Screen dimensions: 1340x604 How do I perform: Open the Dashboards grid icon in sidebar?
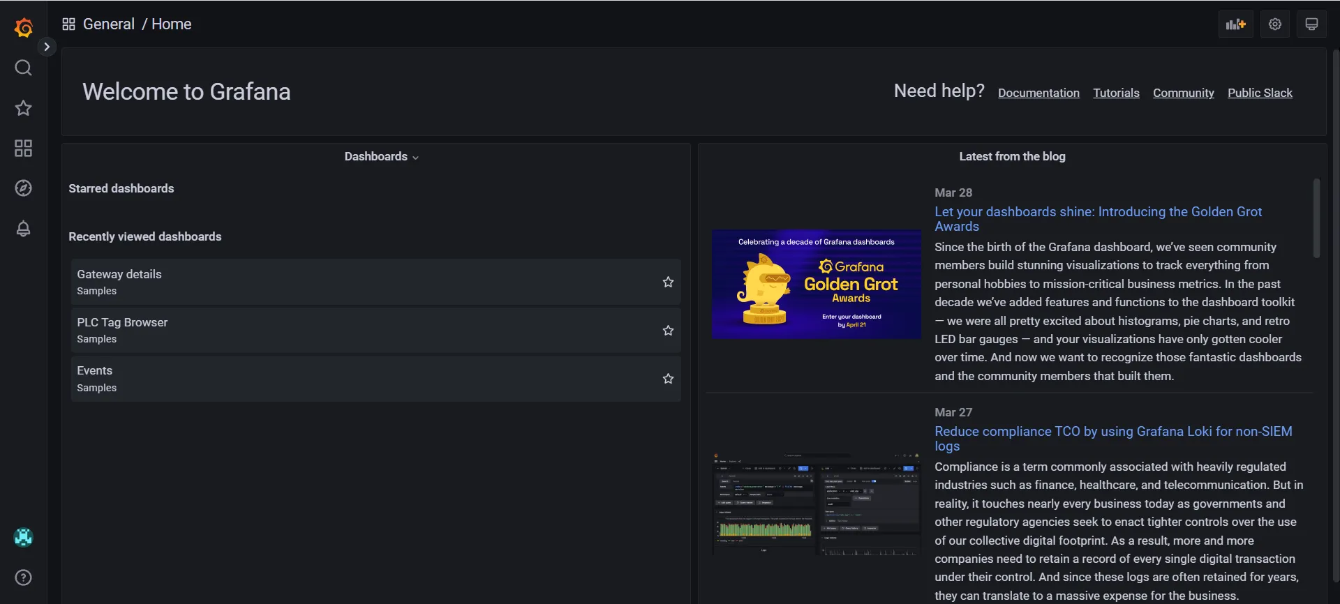coord(24,148)
